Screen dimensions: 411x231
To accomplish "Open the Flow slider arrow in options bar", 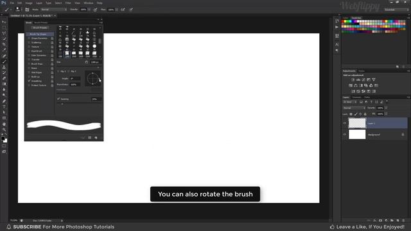I will pos(117,10).
